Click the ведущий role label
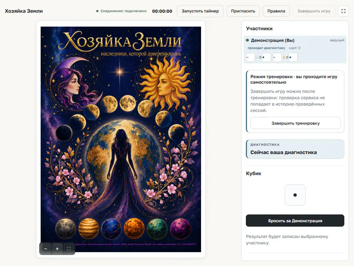 [x=337, y=40]
